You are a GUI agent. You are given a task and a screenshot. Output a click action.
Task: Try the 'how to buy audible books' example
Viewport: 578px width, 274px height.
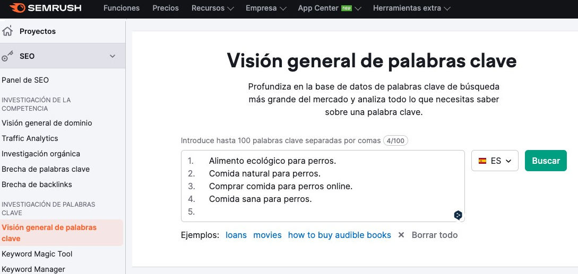pyautogui.click(x=339, y=235)
